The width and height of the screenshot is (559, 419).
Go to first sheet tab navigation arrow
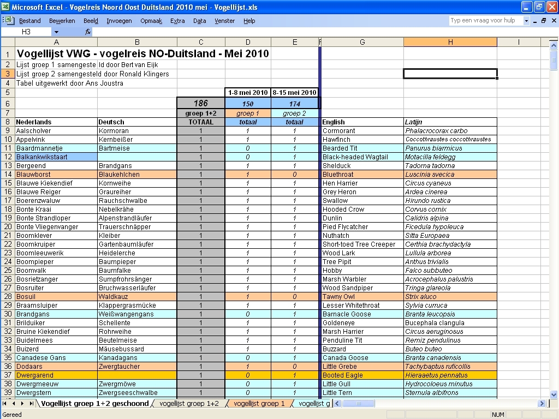[4, 403]
